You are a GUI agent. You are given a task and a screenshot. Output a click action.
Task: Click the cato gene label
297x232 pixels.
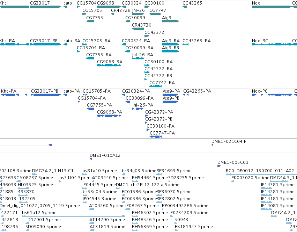click(x=68, y=3)
